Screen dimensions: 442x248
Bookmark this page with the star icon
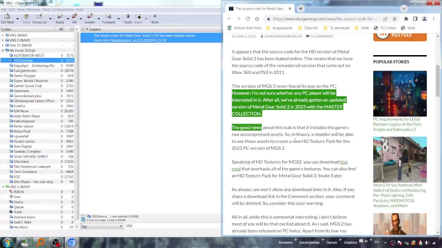click(x=394, y=19)
